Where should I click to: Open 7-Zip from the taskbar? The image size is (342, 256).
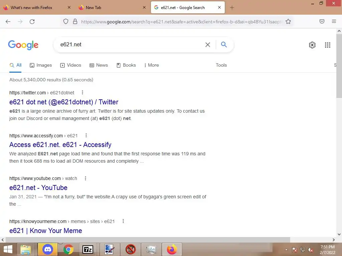88,249
